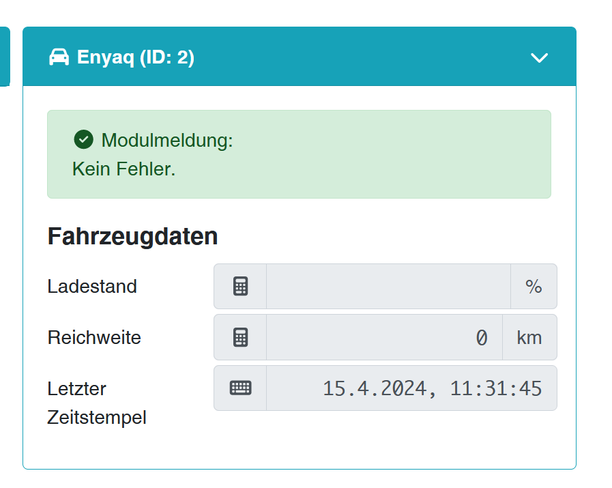
Task: Focus the Ladestand value field
Action: 388,287
